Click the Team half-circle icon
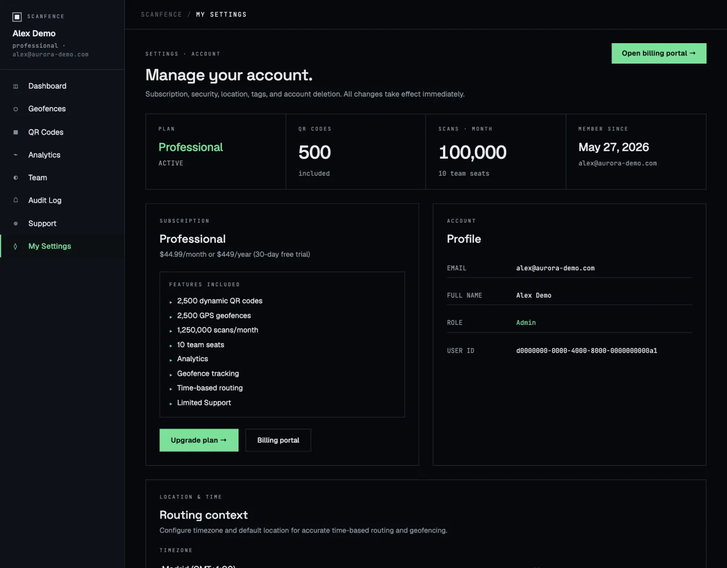This screenshot has width=727, height=568. click(16, 178)
